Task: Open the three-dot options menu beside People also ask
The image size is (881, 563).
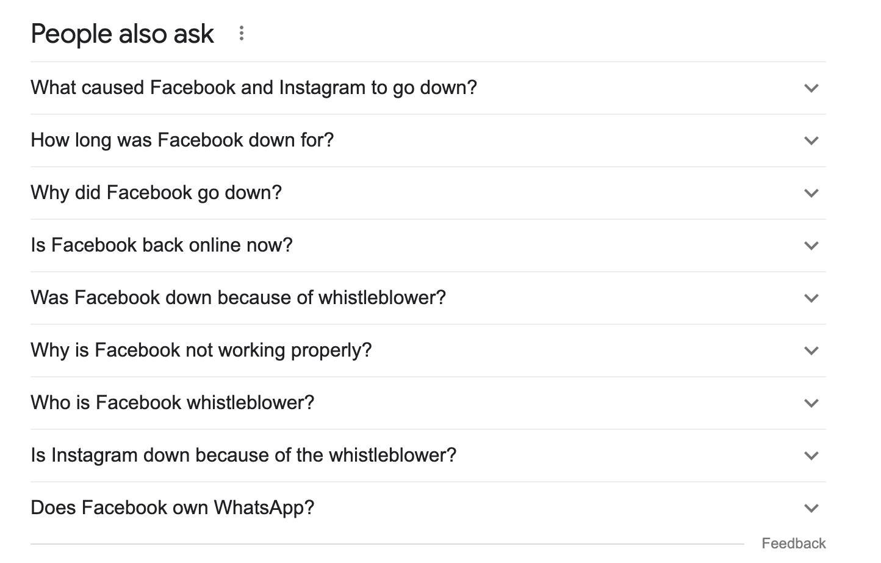Action: click(x=241, y=34)
